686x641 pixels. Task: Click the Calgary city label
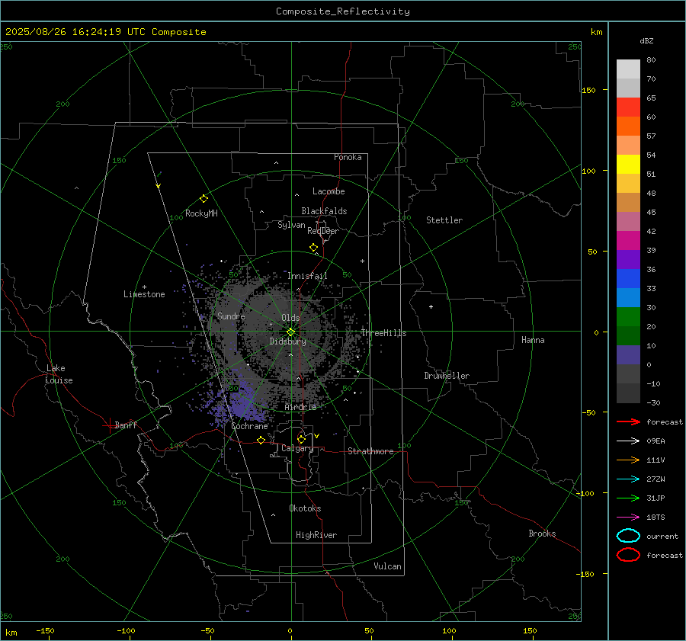297,448
